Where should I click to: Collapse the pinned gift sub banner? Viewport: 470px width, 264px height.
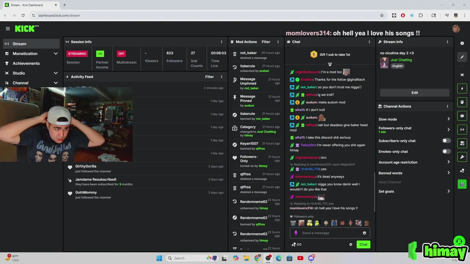(x=330, y=64)
